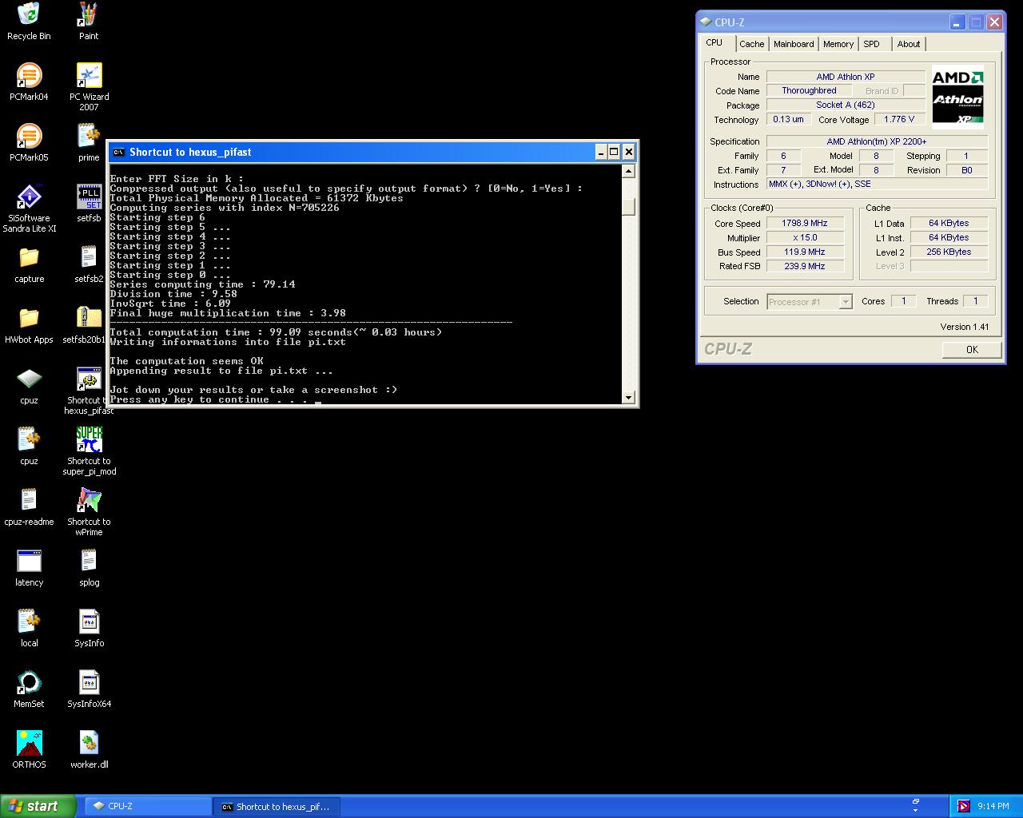1023x818 pixels.
Task: Switch to CPU-Z taskbar button
Action: tap(147, 806)
